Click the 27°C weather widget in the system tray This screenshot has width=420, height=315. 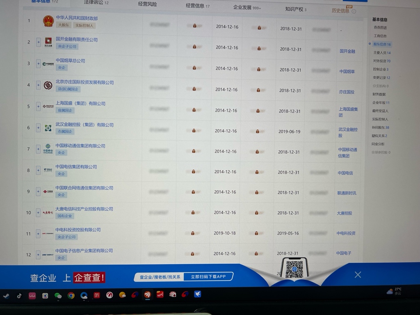[394, 291]
